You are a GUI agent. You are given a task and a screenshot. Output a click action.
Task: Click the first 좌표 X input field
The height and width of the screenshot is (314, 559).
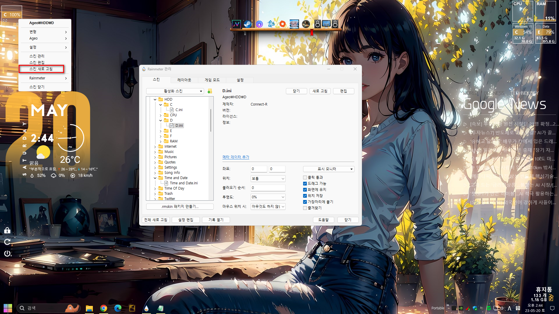pyautogui.click(x=259, y=169)
